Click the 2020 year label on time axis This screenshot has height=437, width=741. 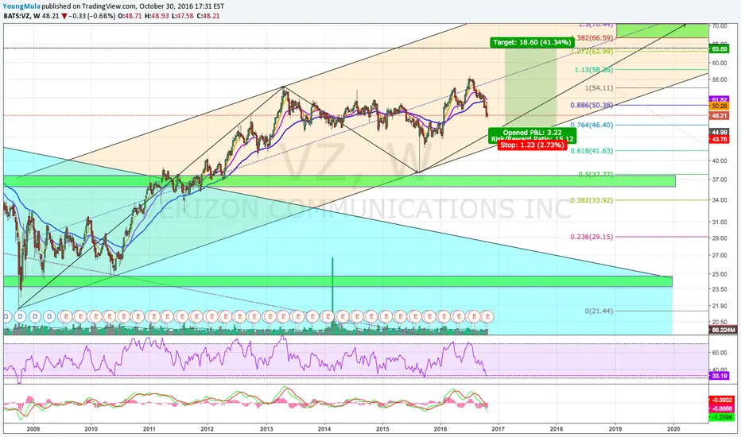673,429
